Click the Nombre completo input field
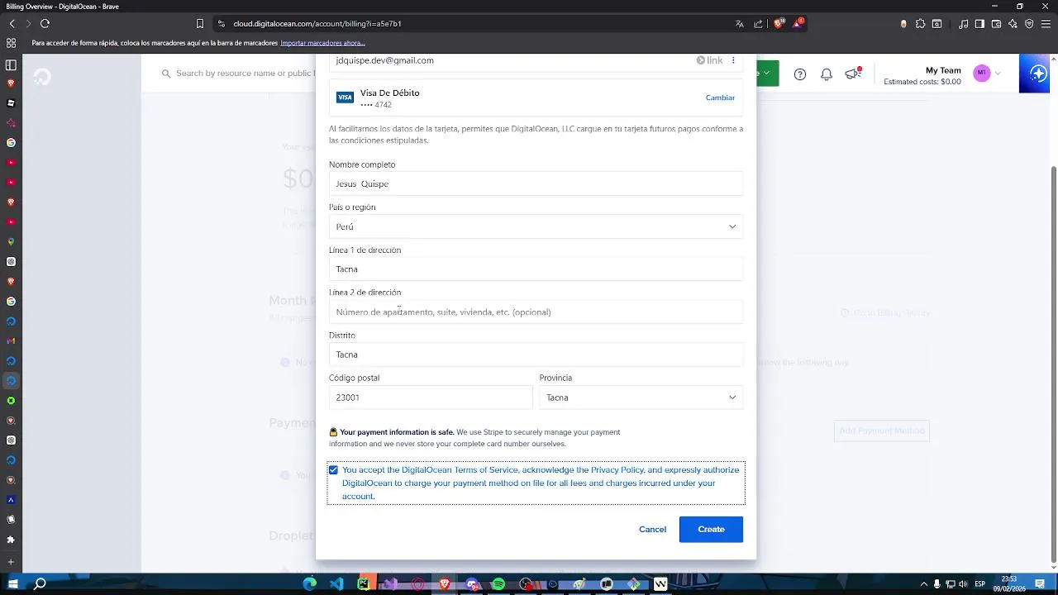This screenshot has width=1058, height=595. pyautogui.click(x=536, y=183)
